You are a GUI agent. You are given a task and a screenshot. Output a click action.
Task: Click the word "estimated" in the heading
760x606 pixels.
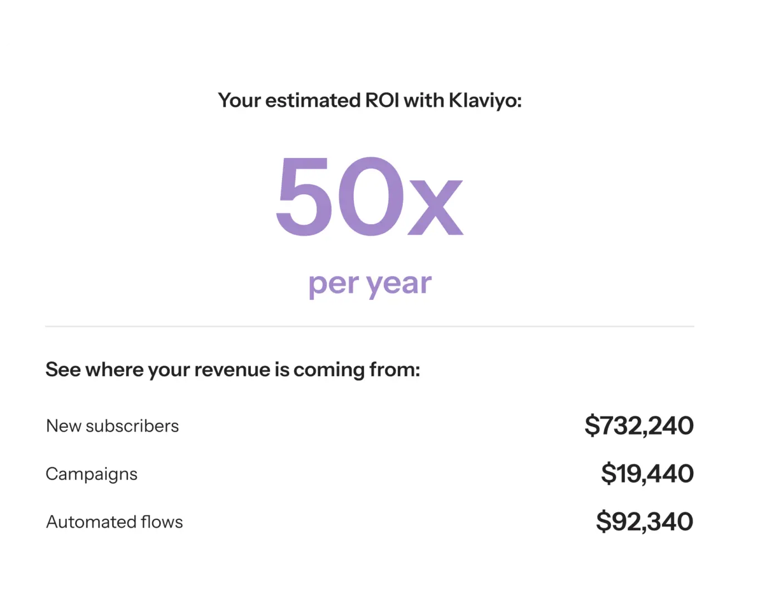click(x=313, y=101)
